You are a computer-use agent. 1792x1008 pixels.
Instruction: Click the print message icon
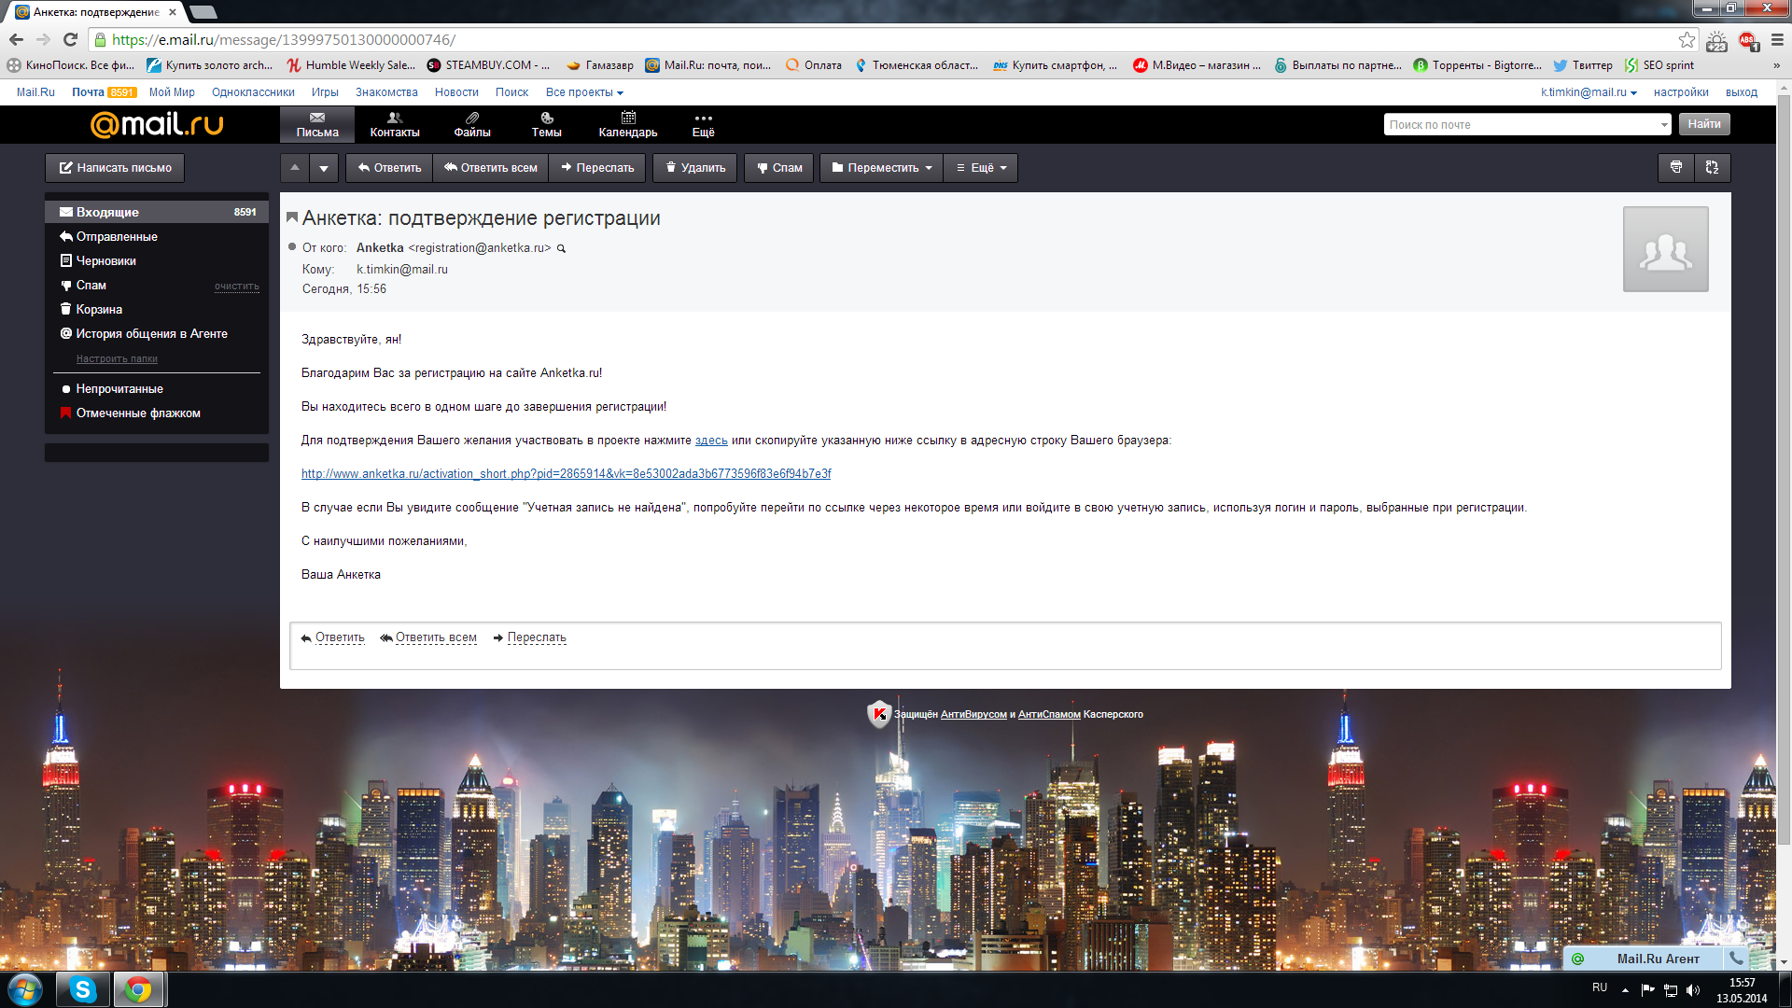1676,167
